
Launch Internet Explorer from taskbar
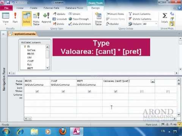[x=20, y=131]
